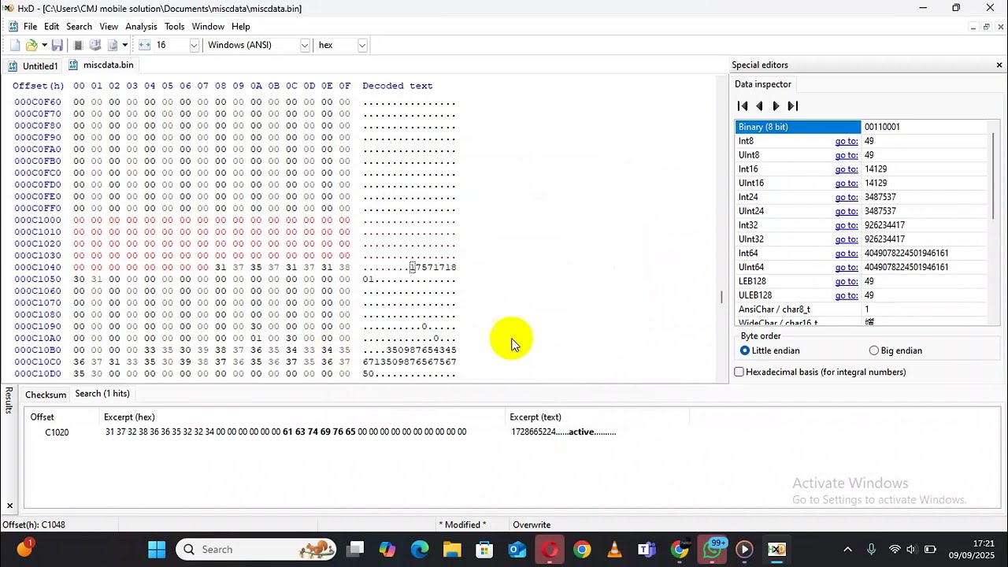This screenshot has width=1008, height=567.
Task: Click the Offset column header in results
Action: (x=62, y=417)
